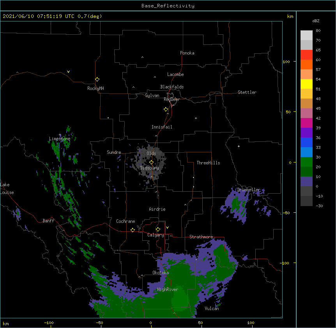Click the 54 dBZ yellow color swatch
Screen dimensions: 336x328
306,84
